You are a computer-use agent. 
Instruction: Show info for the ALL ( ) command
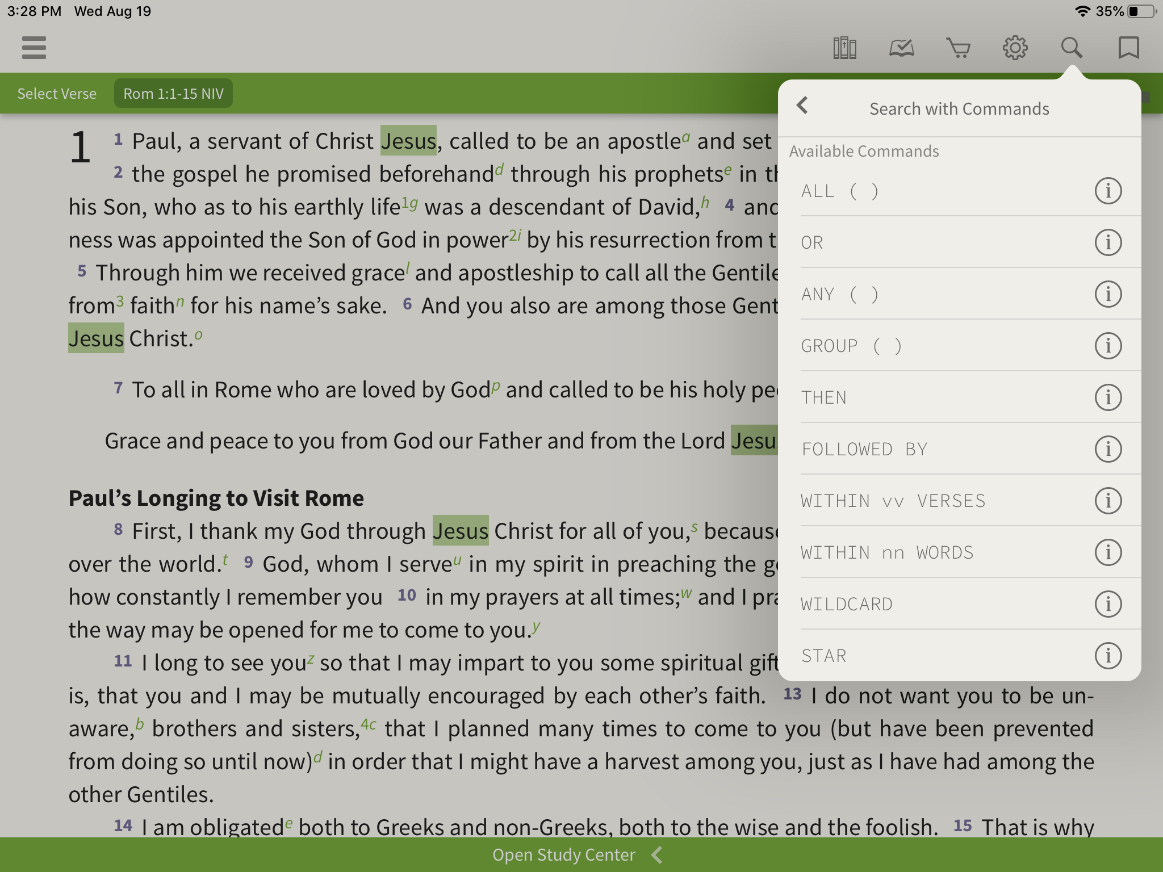pos(1108,191)
